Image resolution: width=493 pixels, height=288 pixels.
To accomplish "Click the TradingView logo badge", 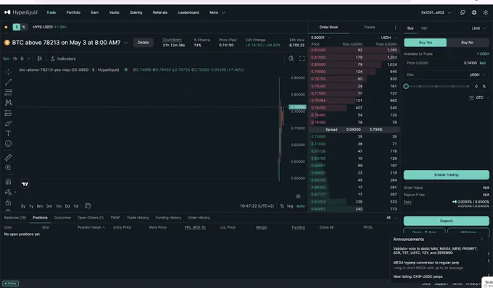I will (25, 184).
